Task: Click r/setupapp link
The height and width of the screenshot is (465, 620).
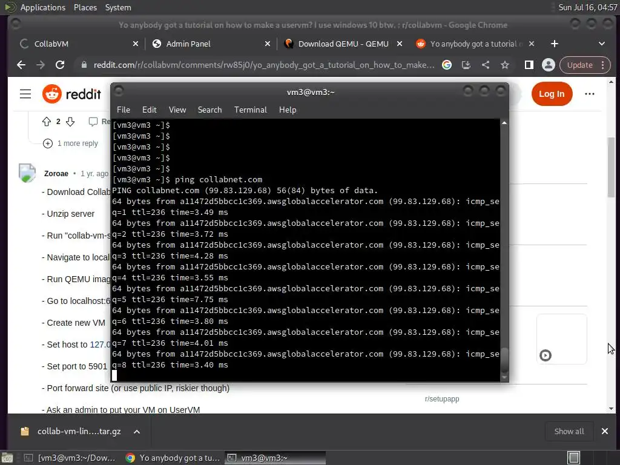Action: click(x=441, y=399)
